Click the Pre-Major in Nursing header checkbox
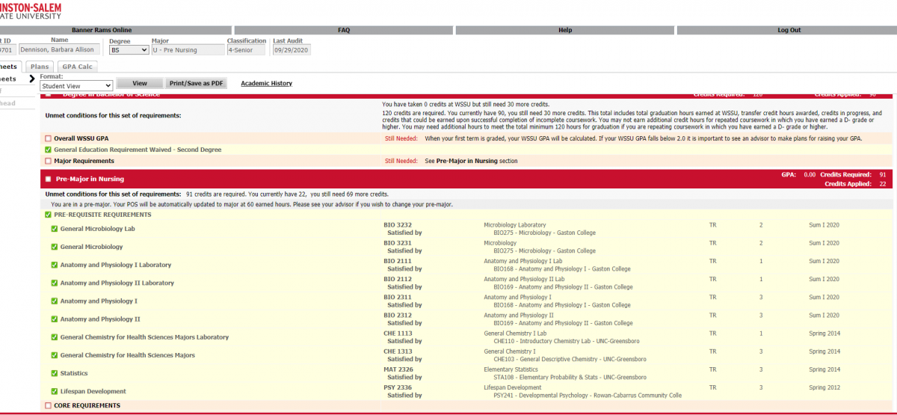Image resolution: width=897 pixels, height=415 pixels. (x=48, y=179)
